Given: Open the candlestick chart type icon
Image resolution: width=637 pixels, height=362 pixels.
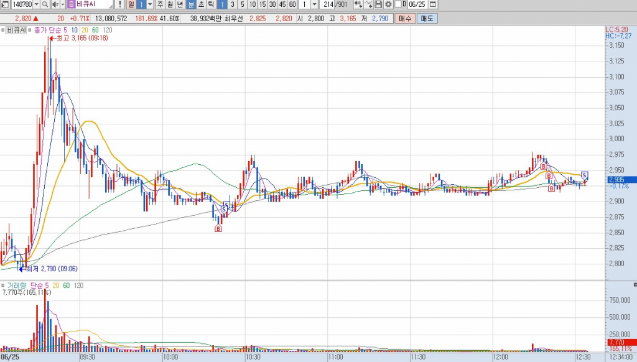Looking at the screenshot, I should point(358,4).
